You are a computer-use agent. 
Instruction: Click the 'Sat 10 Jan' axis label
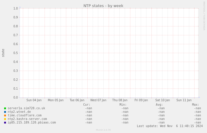click(162, 100)
